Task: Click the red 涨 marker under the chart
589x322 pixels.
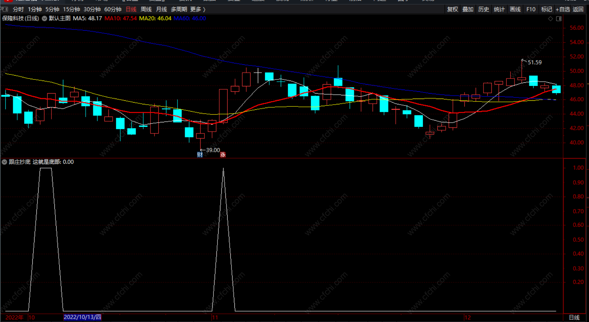Action: point(223,155)
